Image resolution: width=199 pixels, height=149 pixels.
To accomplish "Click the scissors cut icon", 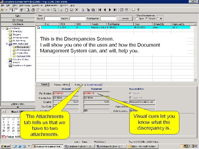I will coord(83,10).
